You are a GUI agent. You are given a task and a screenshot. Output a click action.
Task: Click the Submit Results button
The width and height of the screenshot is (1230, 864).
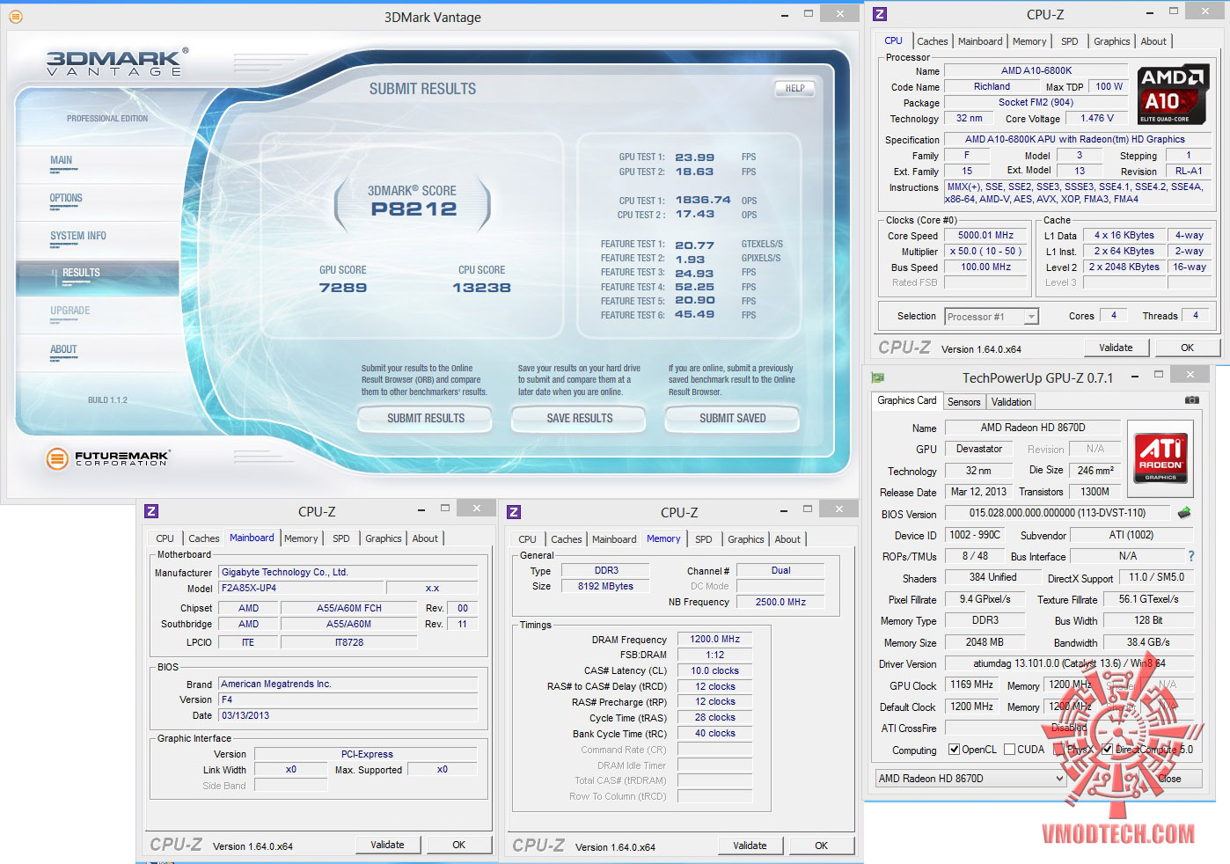point(426,419)
